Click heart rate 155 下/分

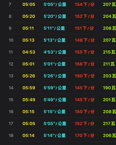point(85,52)
